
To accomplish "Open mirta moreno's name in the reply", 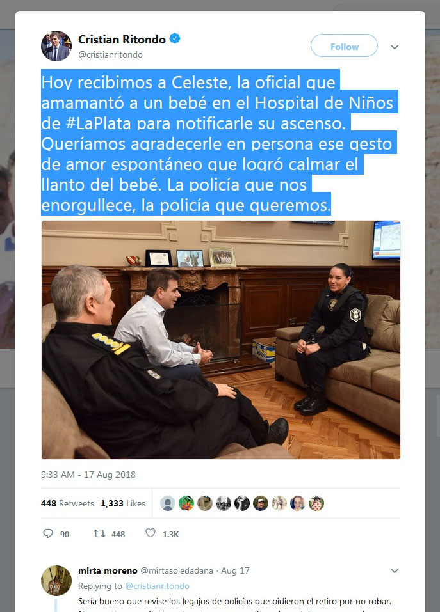I will pyautogui.click(x=108, y=570).
